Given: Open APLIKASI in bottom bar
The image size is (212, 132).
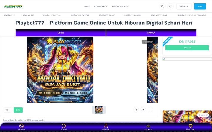Looking at the screenshot, I should coord(148,127).
